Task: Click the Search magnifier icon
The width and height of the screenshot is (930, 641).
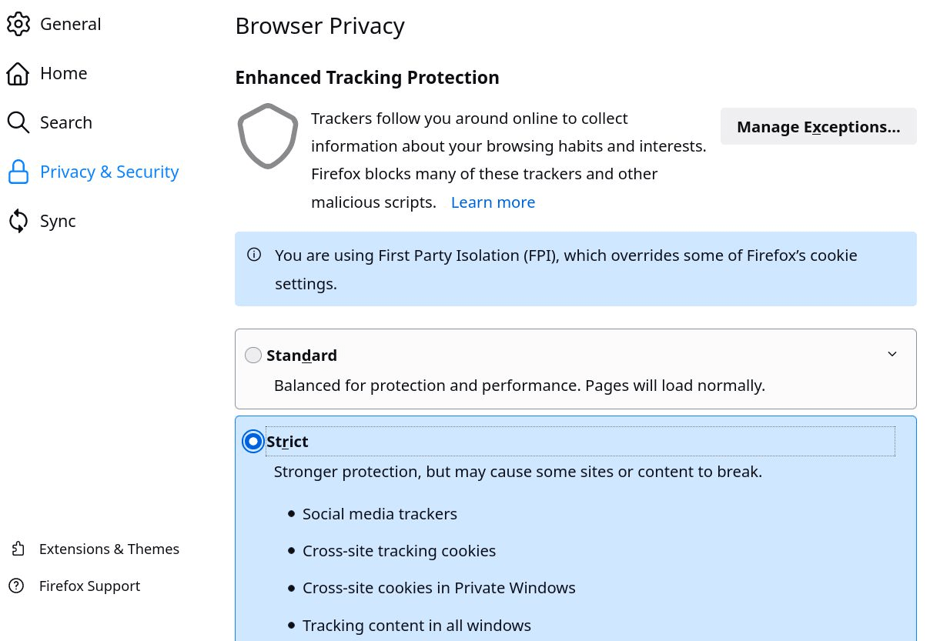Action: point(18,122)
